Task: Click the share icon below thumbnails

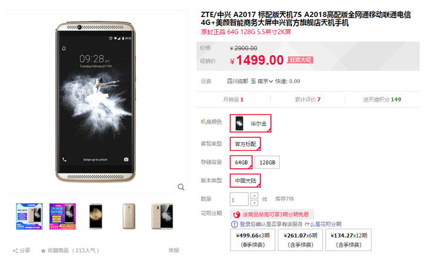Action: 15,250
